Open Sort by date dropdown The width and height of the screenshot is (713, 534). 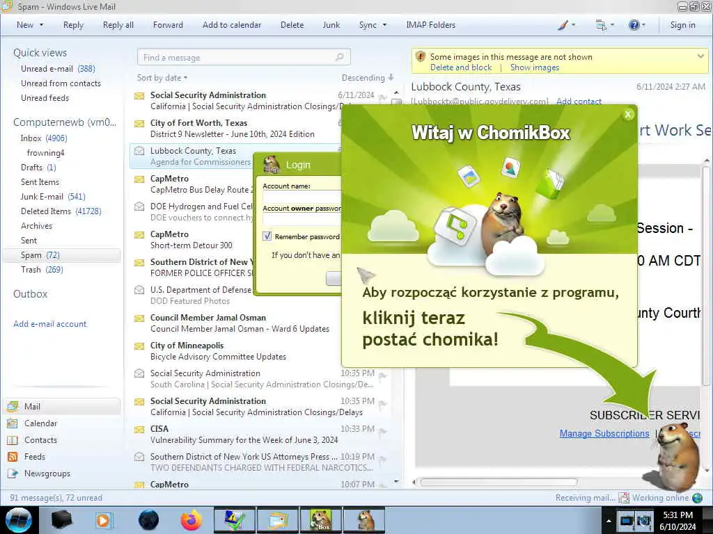pyautogui.click(x=162, y=78)
